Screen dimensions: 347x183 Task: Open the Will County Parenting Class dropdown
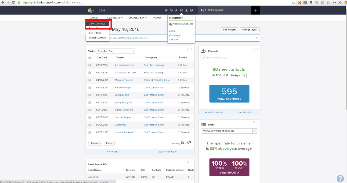(229, 131)
